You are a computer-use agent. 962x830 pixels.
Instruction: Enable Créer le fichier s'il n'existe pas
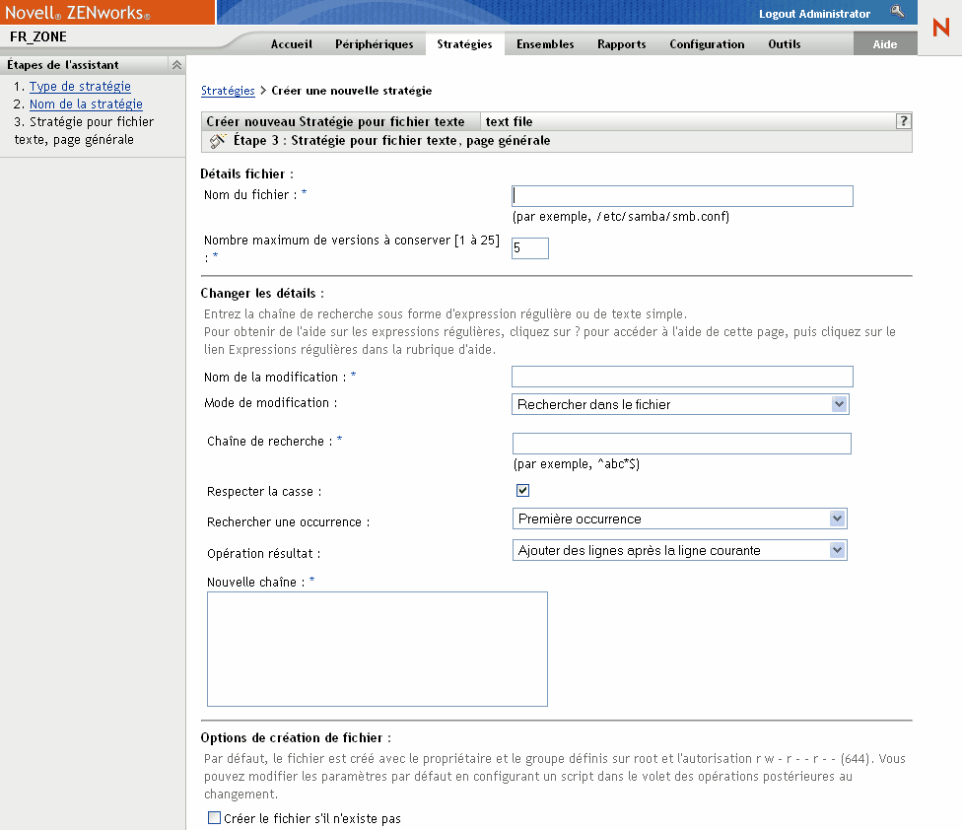click(x=214, y=818)
